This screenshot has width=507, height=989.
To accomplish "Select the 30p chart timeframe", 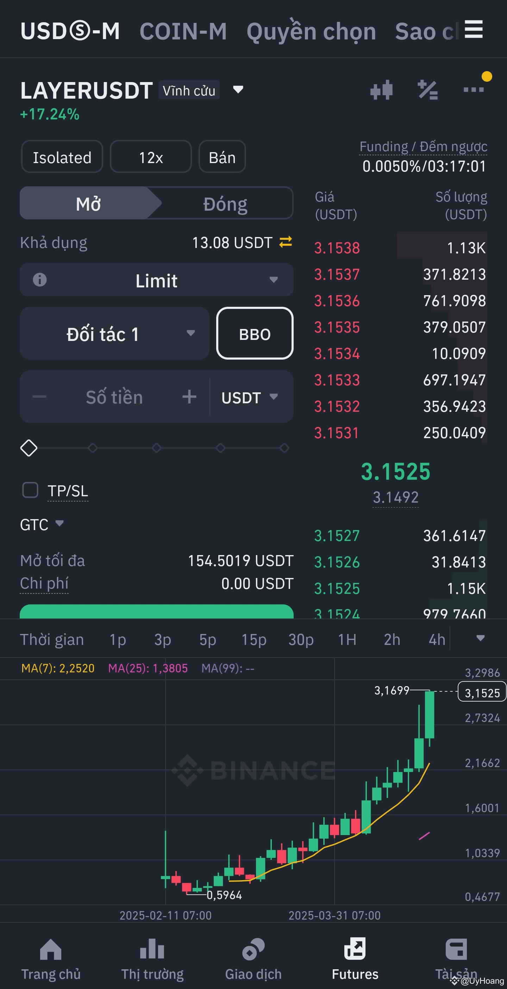I will [301, 640].
